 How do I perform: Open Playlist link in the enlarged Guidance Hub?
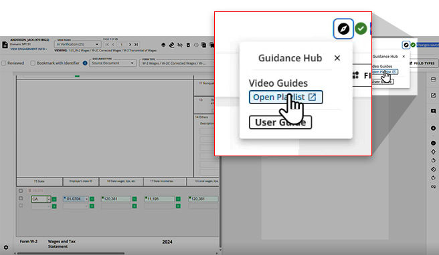point(286,97)
